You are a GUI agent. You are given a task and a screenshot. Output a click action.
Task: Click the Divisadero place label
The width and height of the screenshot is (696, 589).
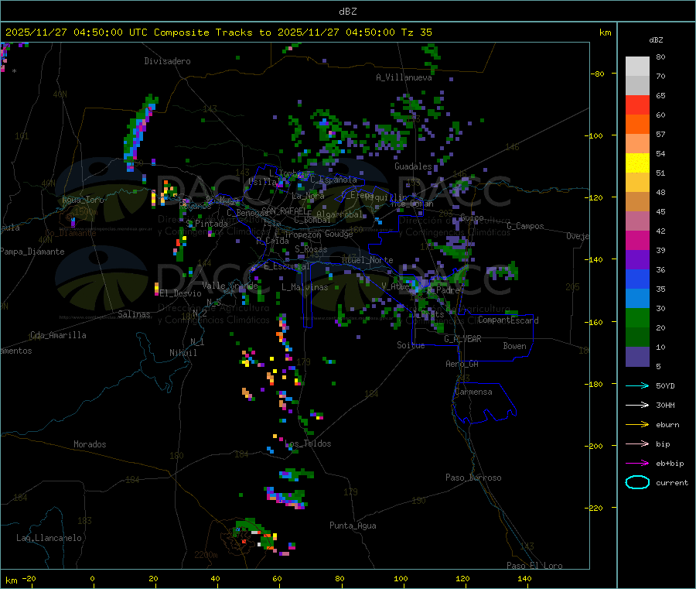tap(167, 60)
